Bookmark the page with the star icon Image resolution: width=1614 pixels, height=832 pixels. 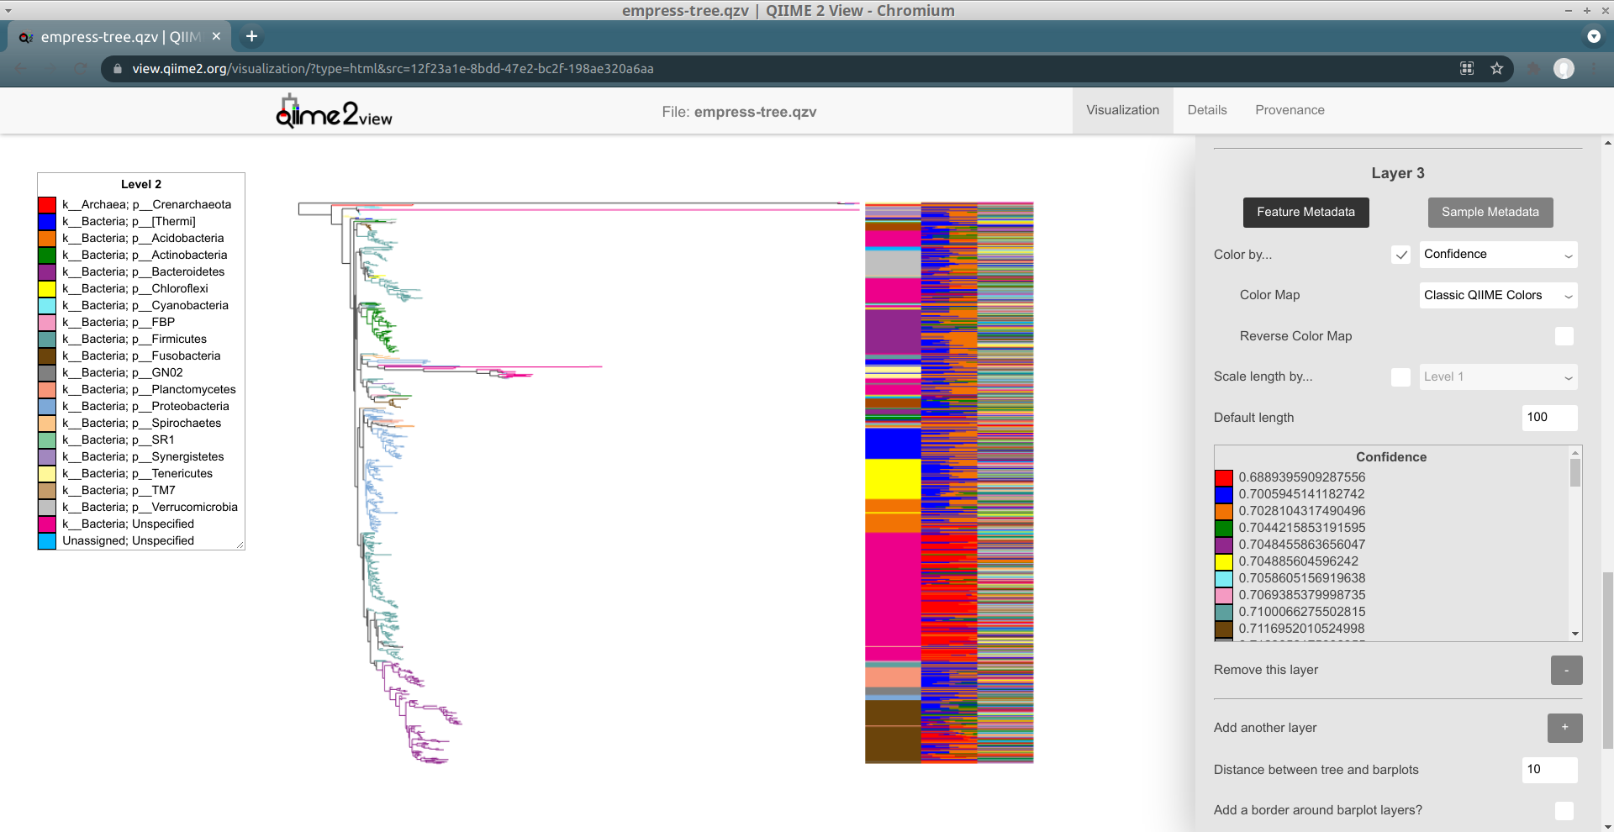tap(1497, 69)
